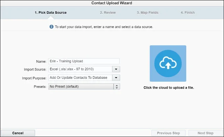Go to the Review step

108,13
